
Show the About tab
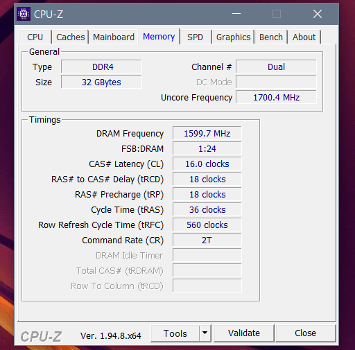[304, 37]
